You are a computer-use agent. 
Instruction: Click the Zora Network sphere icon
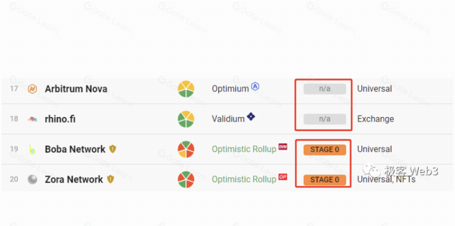tap(32, 179)
